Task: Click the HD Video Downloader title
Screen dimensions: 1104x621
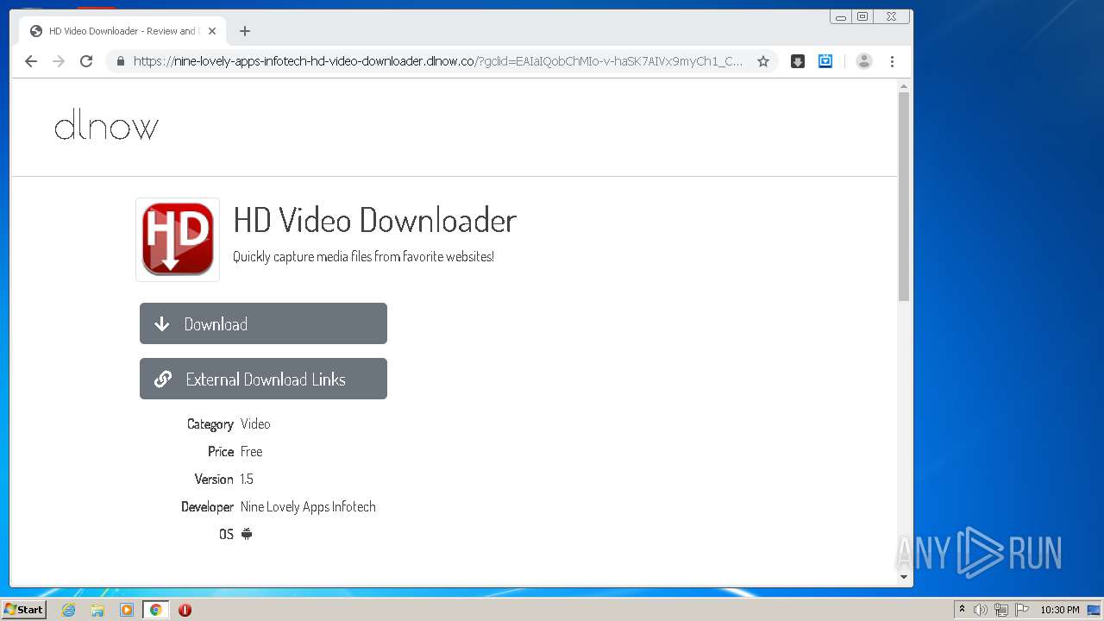Action: click(375, 221)
